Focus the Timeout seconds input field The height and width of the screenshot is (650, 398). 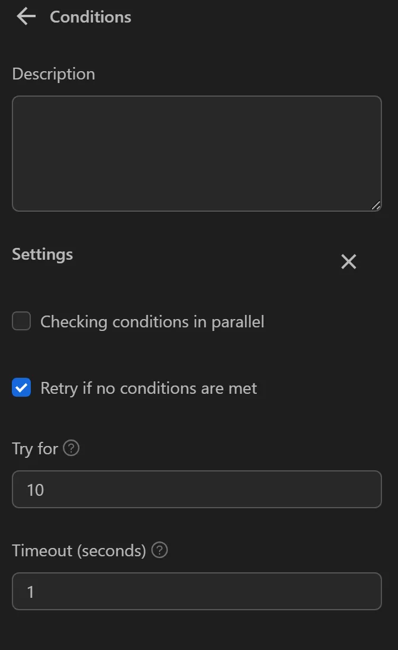(197, 591)
